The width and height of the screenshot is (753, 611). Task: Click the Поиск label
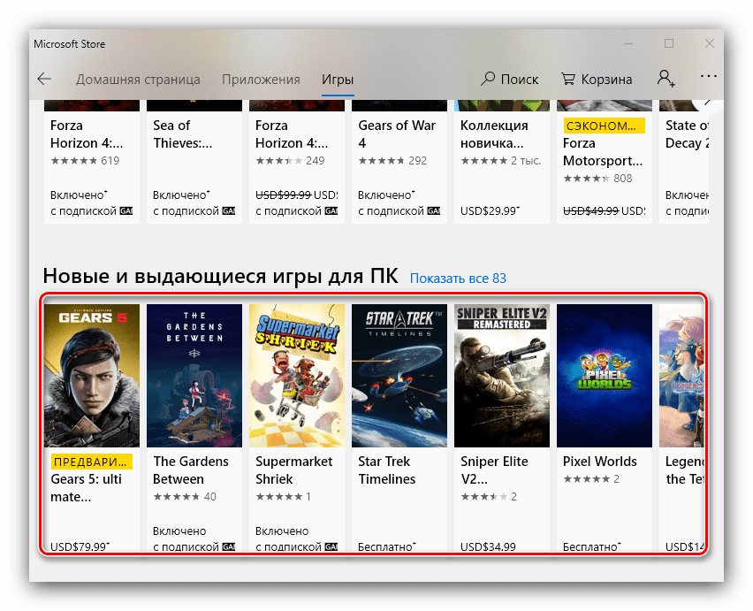(520, 80)
